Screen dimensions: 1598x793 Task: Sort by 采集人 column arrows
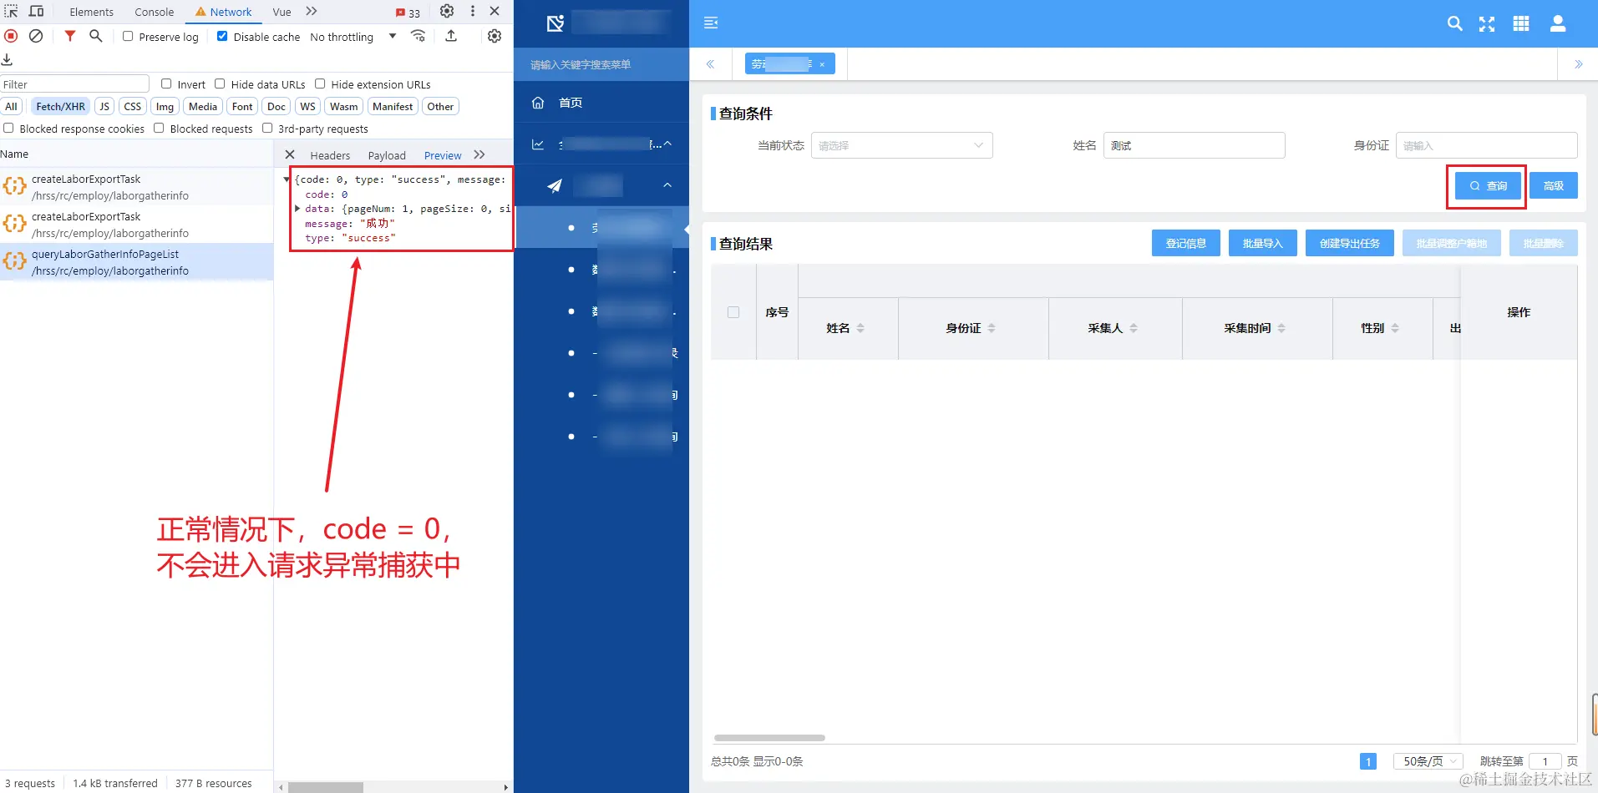pos(1134,328)
